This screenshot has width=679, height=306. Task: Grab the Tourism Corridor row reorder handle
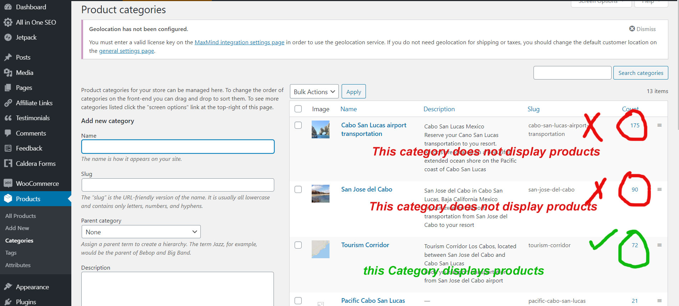659,245
